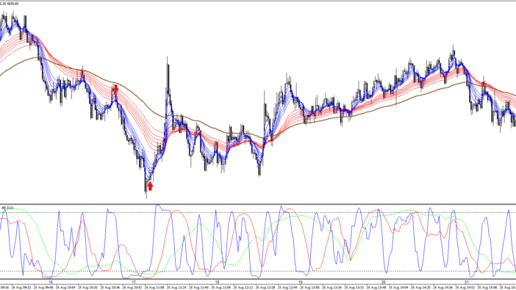516x290 pixels.
Task: Select the 25 Aug 09:32 time label
Action: 21,287
